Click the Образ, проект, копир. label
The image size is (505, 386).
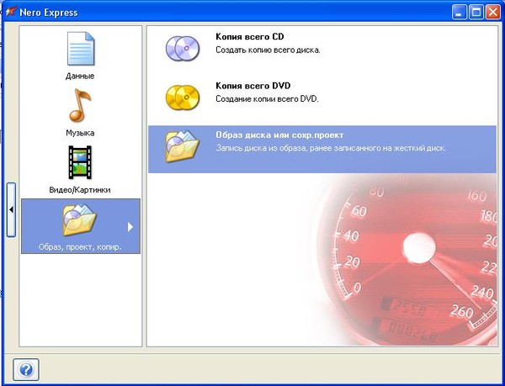point(80,247)
